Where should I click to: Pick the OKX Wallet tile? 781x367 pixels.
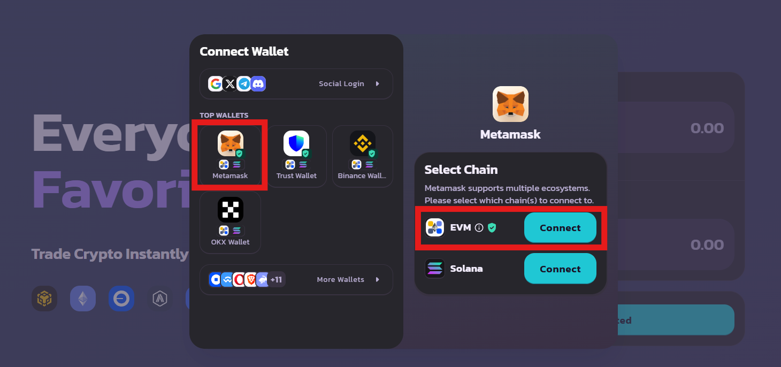[231, 210]
